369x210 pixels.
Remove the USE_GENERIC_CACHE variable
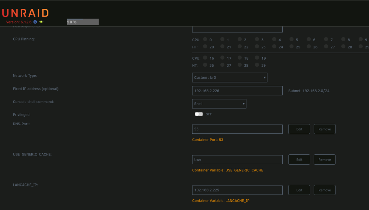click(x=324, y=160)
